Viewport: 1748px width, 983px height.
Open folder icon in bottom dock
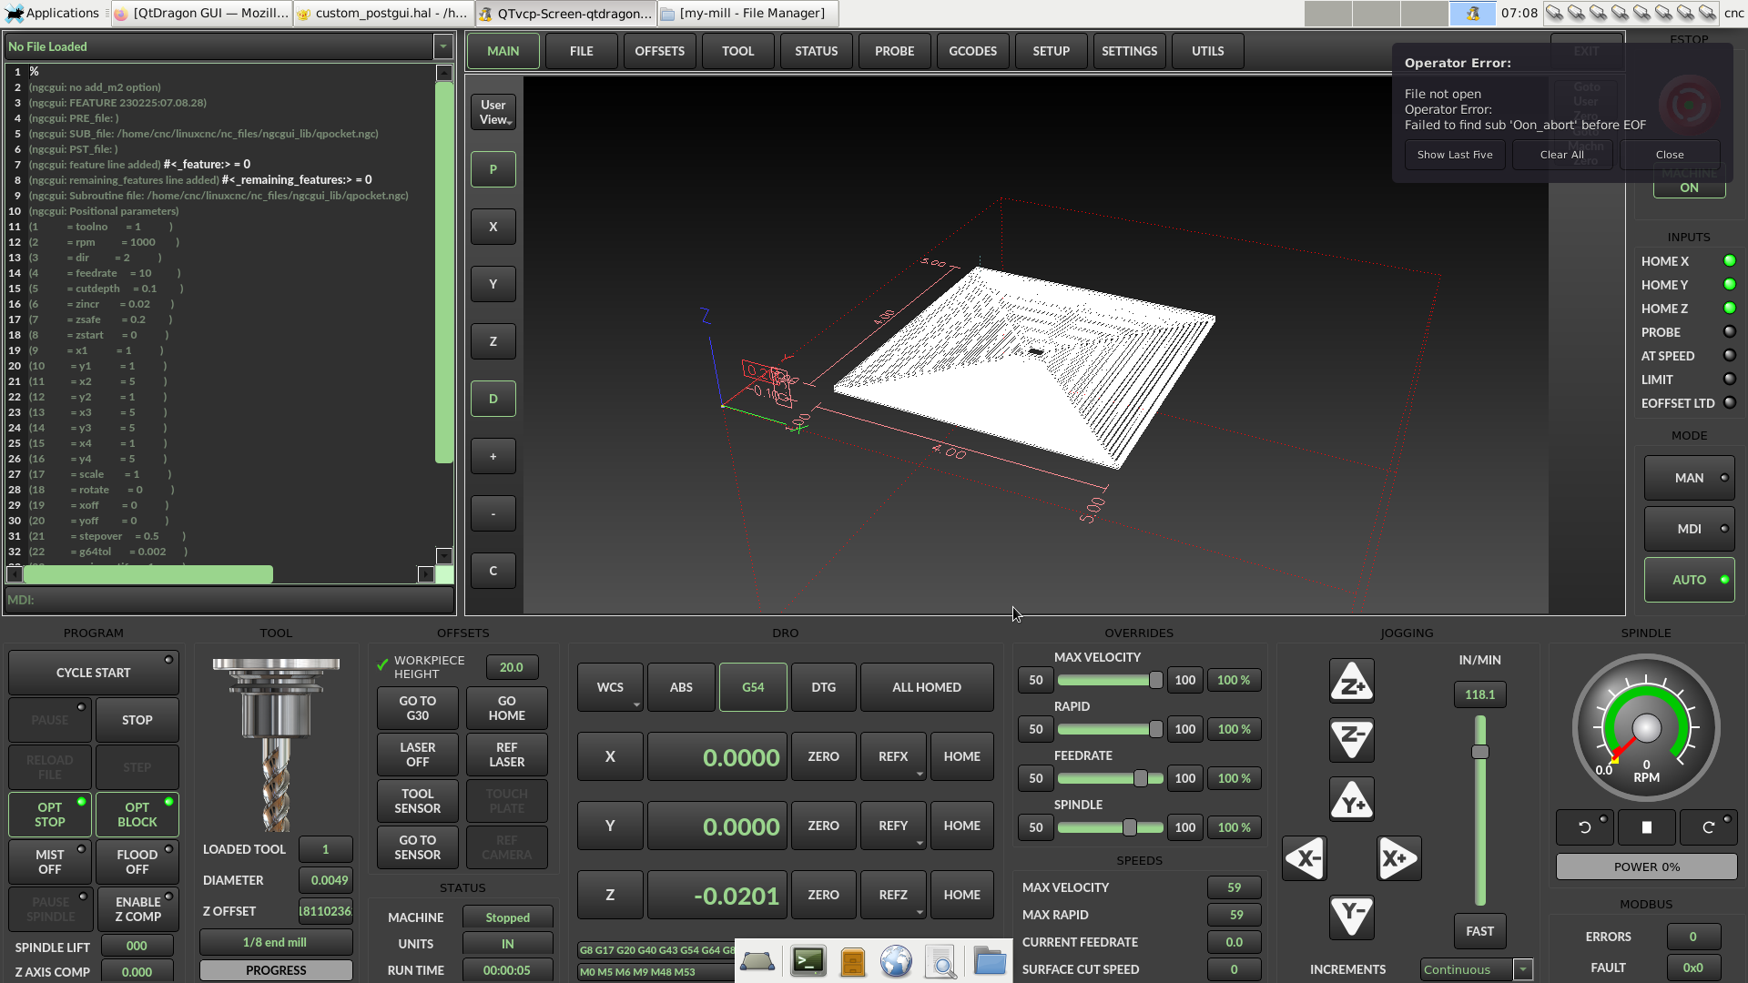point(989,961)
